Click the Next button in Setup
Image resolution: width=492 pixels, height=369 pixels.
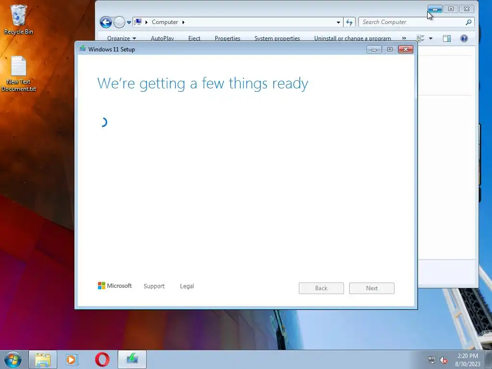pos(372,288)
